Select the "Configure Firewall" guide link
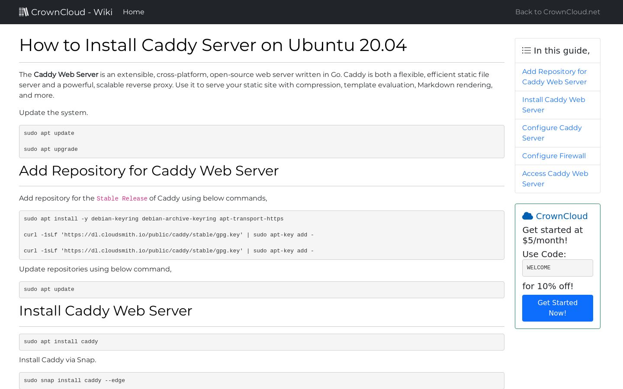 click(554, 156)
